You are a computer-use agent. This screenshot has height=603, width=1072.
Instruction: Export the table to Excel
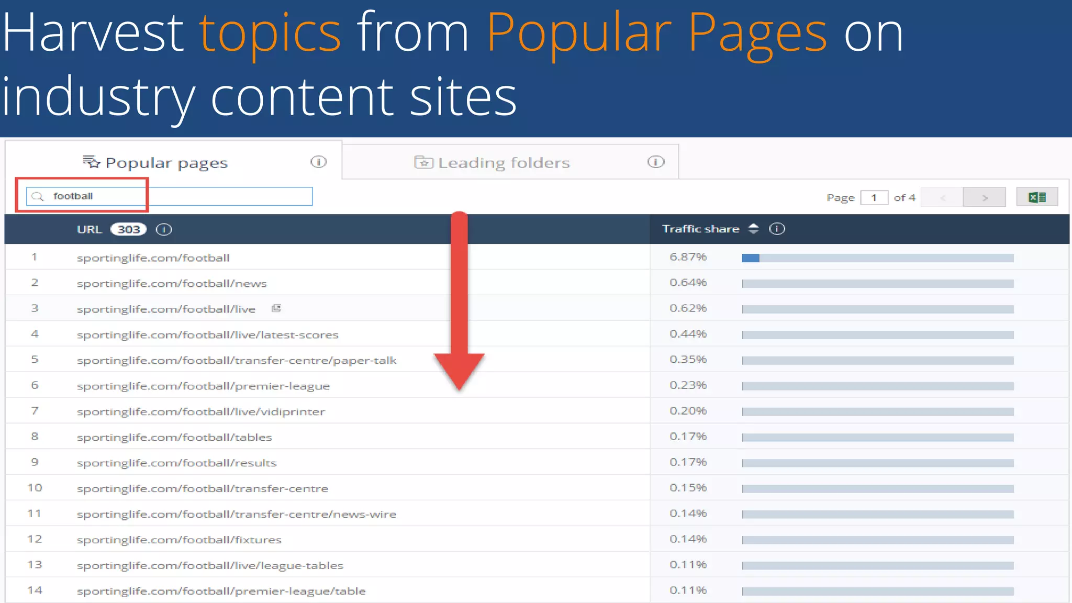[x=1037, y=197]
